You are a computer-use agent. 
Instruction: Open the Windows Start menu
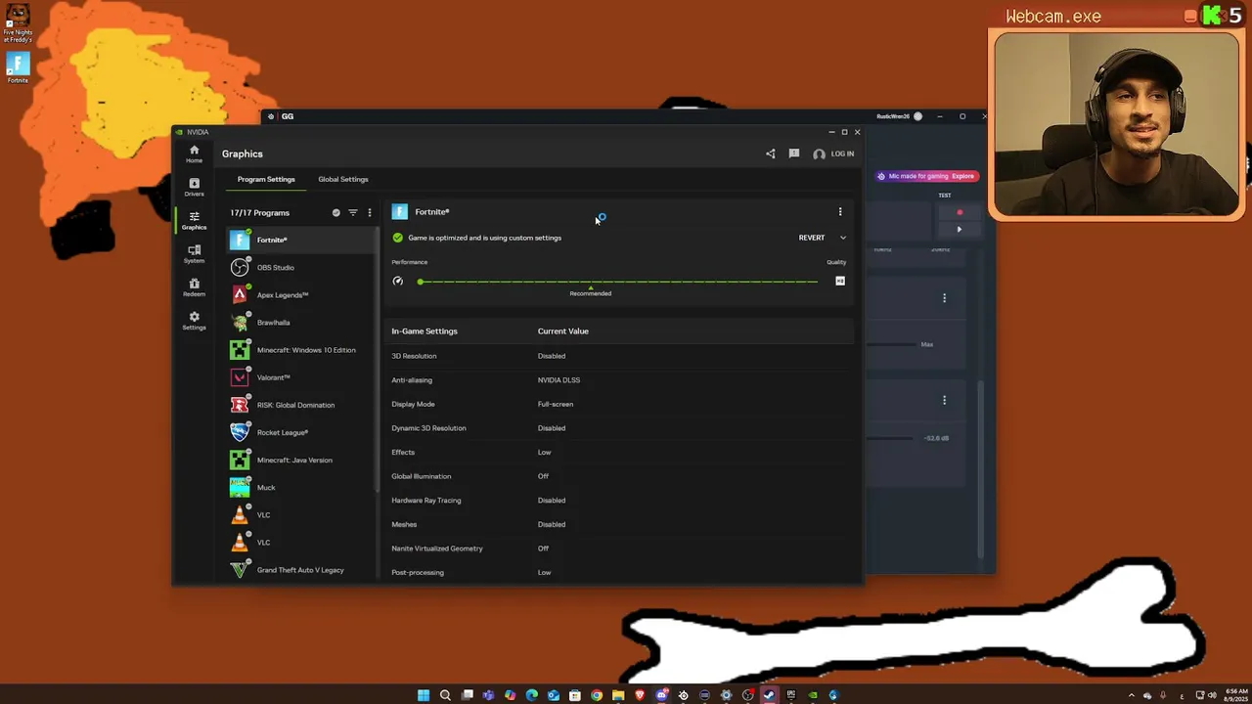424,695
